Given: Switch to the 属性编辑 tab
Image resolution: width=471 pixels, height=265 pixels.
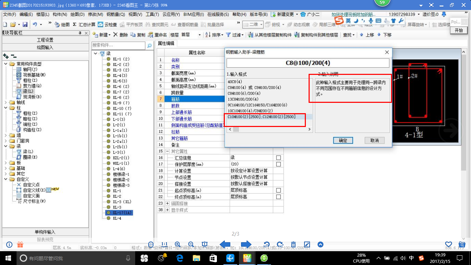Looking at the screenshot, I should tap(166, 43).
